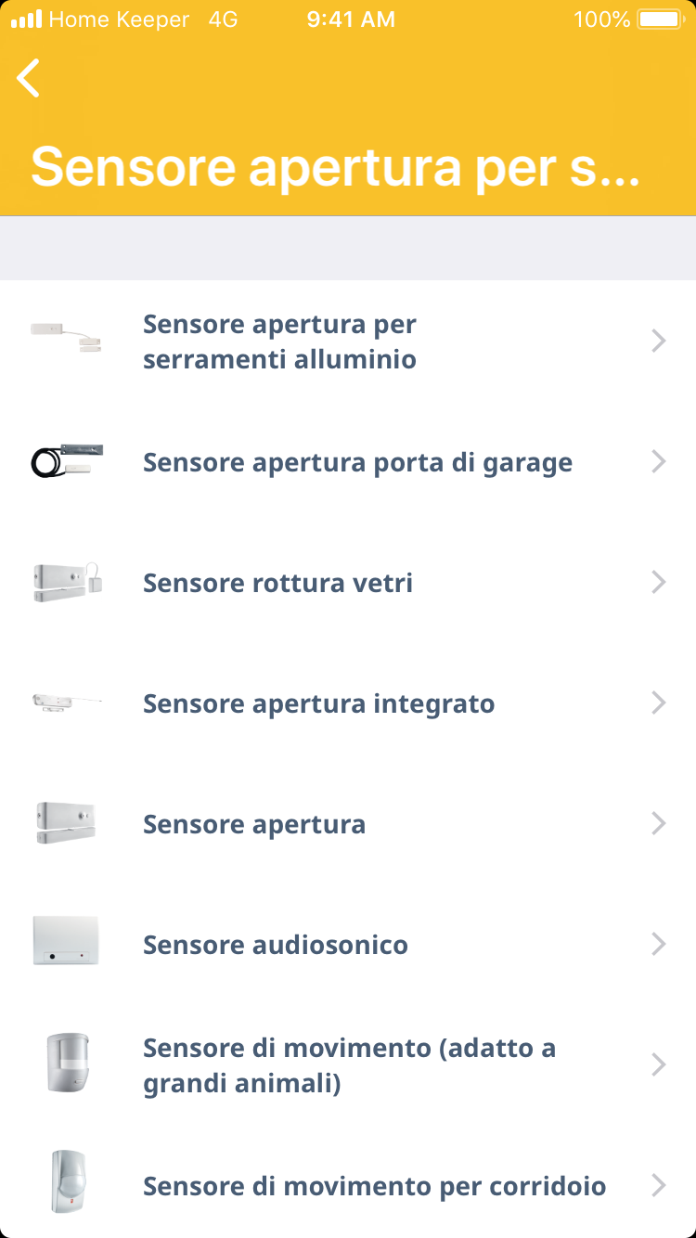Open the Sensore apertura integrato label
Viewport: 696px width, 1238px height.
click(318, 703)
